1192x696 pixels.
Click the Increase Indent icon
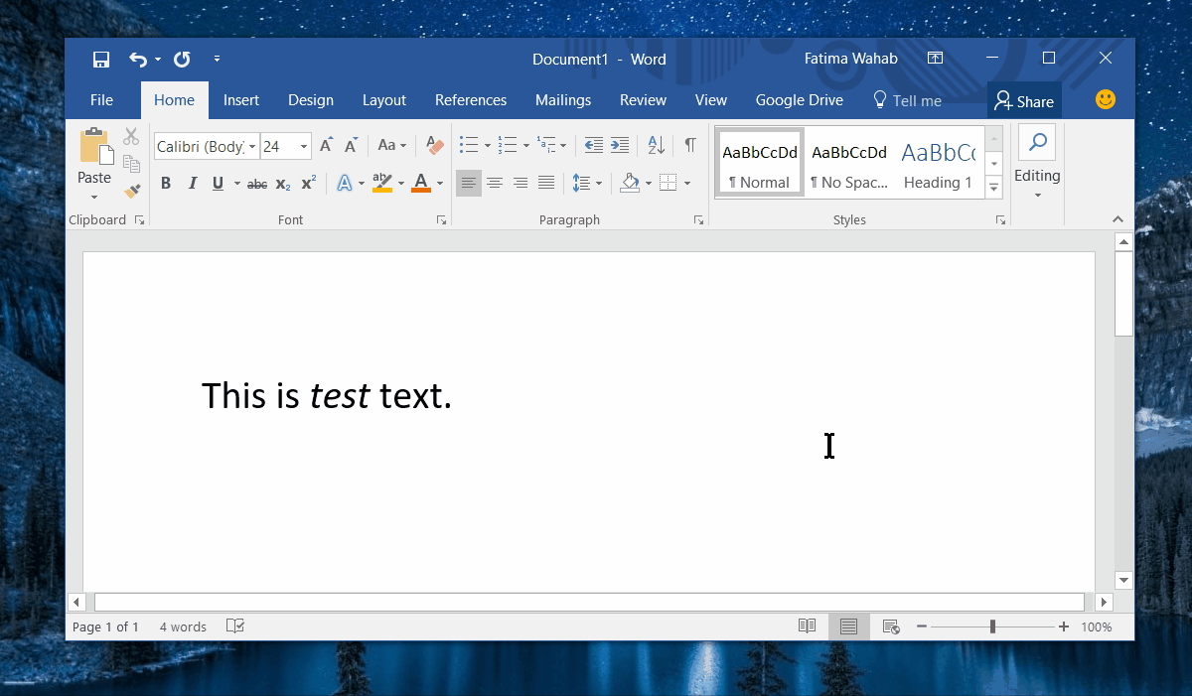(x=619, y=145)
